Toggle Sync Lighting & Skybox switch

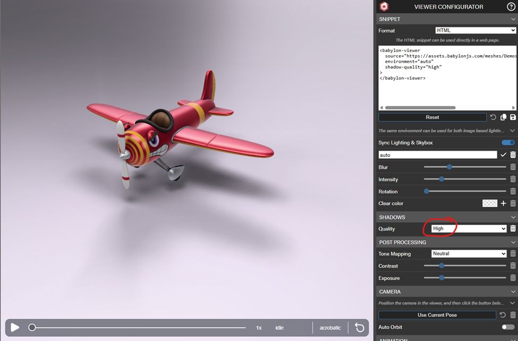(508, 143)
